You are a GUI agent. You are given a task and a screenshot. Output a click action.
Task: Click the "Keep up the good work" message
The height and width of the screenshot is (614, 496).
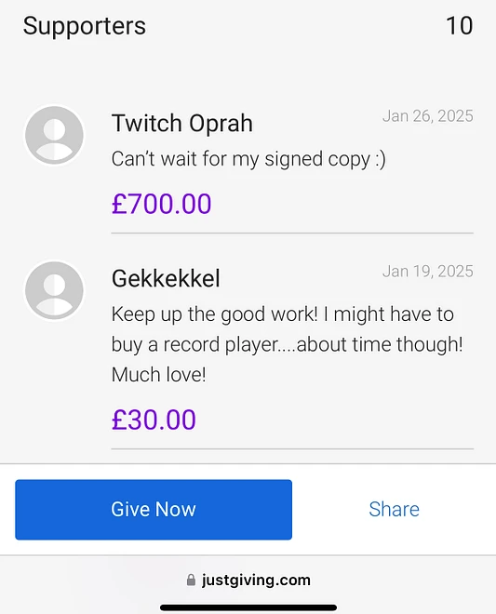287,344
